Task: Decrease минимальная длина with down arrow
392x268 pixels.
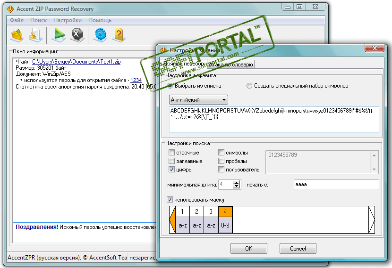Action: click(237, 187)
